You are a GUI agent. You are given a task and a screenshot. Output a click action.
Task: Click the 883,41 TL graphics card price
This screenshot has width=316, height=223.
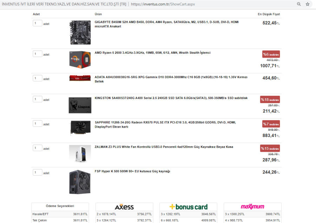click(x=271, y=135)
